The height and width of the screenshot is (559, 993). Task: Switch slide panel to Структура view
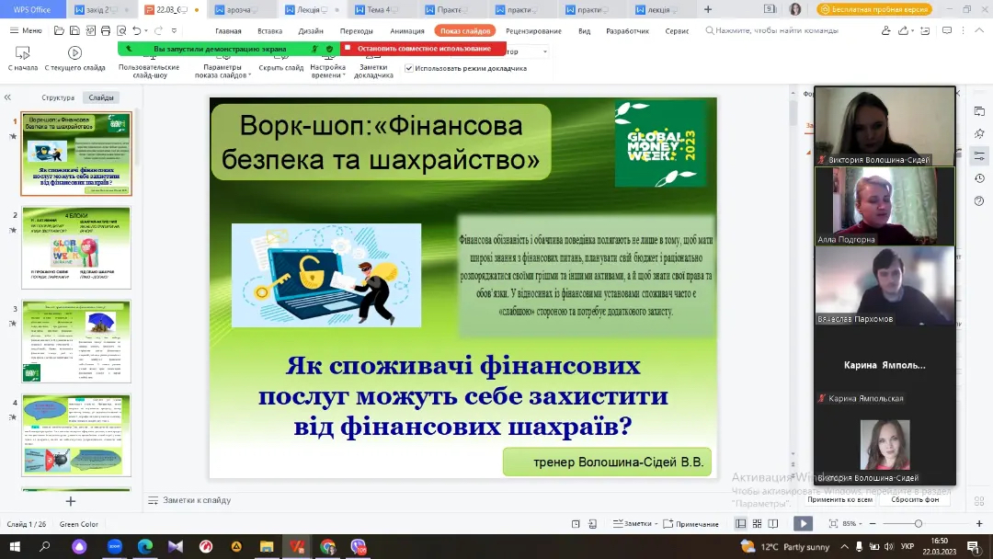[x=58, y=97]
